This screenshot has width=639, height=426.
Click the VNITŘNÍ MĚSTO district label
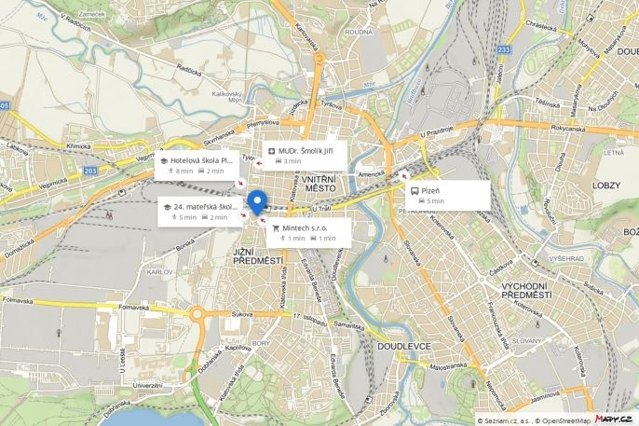coord(320,184)
